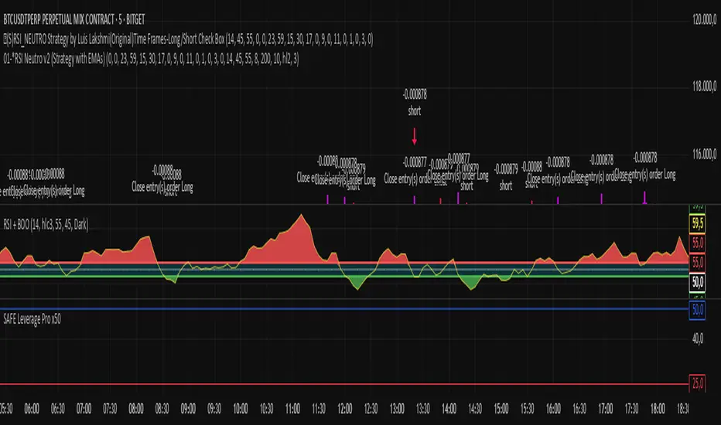Click the 16:00 time axis label
This screenshot has width=721, height=425.
coord(553,408)
